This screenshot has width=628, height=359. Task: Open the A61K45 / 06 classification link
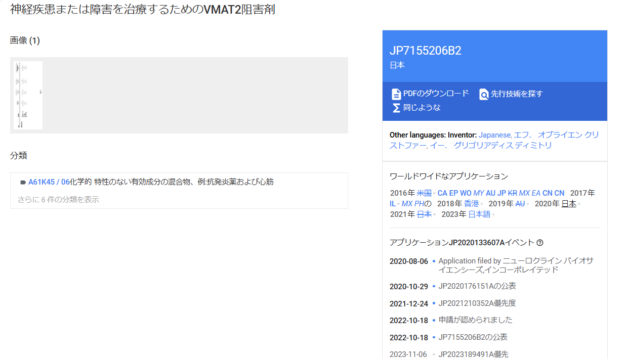point(49,182)
